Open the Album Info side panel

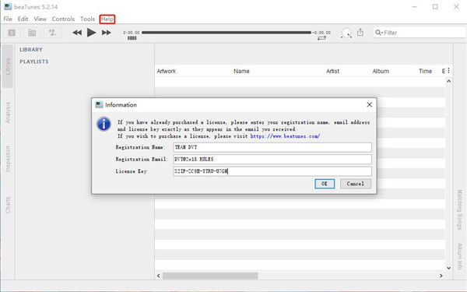click(460, 256)
